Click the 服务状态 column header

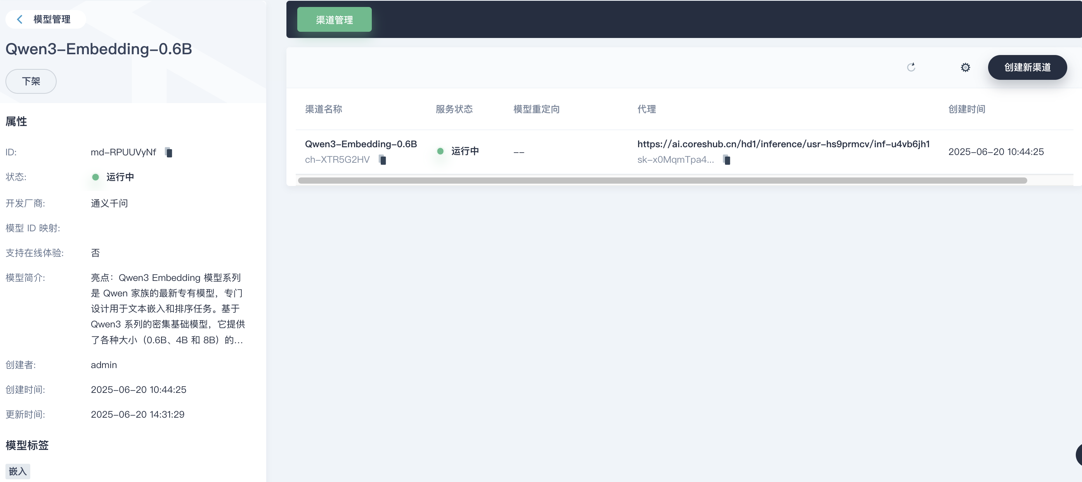click(454, 109)
